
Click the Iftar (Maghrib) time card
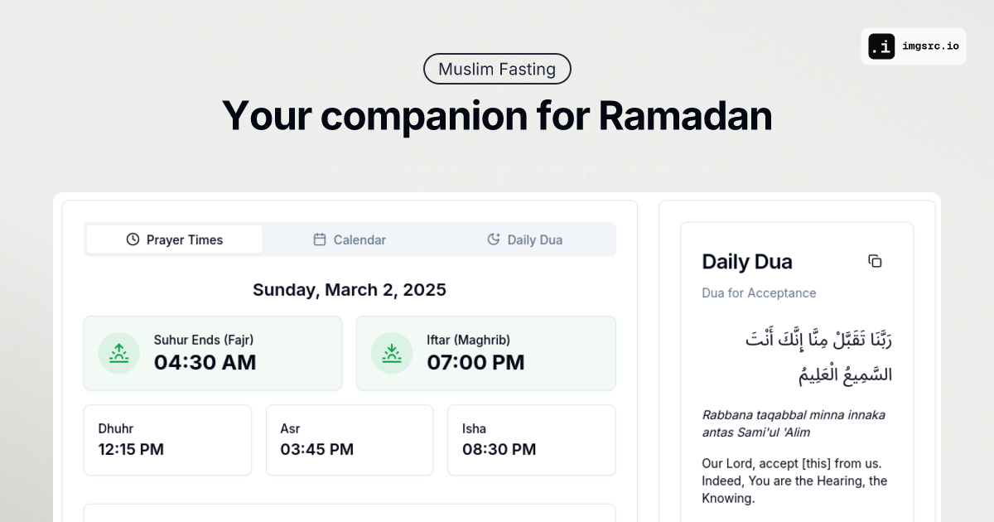485,352
